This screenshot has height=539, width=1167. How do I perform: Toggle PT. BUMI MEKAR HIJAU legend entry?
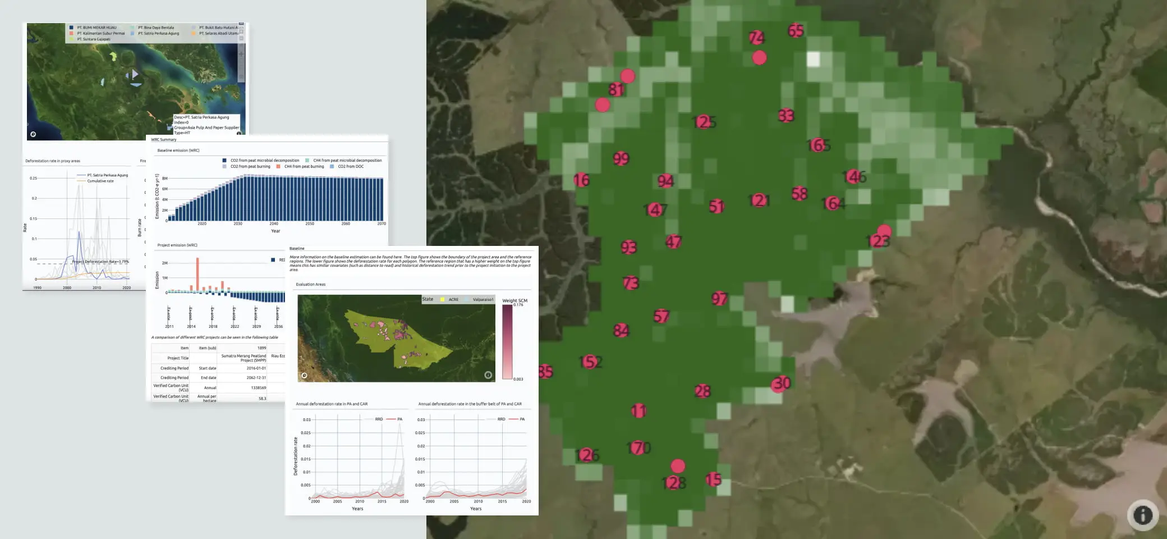click(93, 28)
